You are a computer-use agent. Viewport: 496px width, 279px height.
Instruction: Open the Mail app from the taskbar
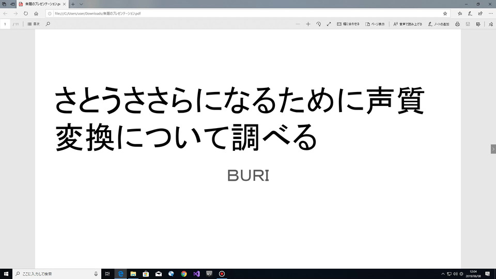159,274
